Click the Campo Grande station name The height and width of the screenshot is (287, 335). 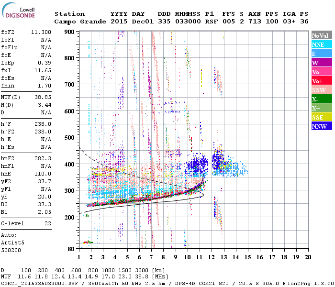point(80,22)
